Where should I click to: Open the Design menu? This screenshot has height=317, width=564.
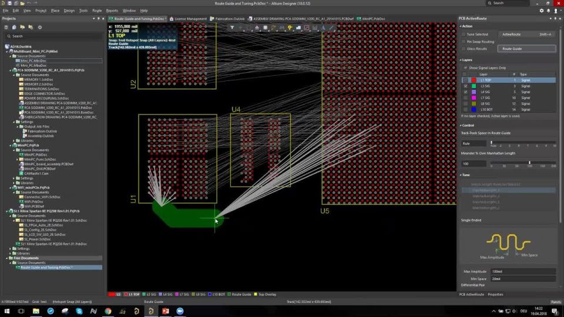pos(69,11)
